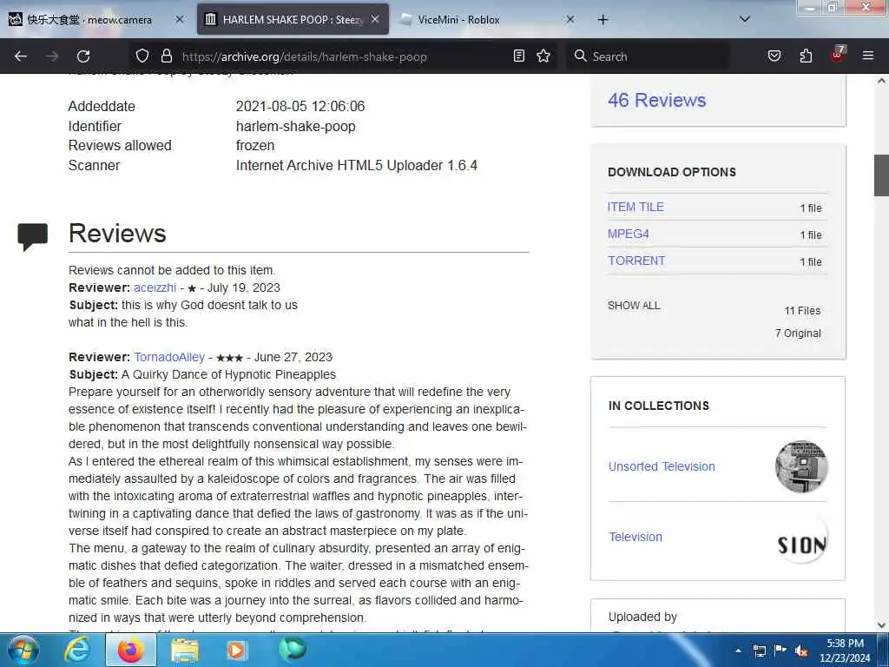
Task: Click '11 Files' in download options
Action: pos(802,311)
